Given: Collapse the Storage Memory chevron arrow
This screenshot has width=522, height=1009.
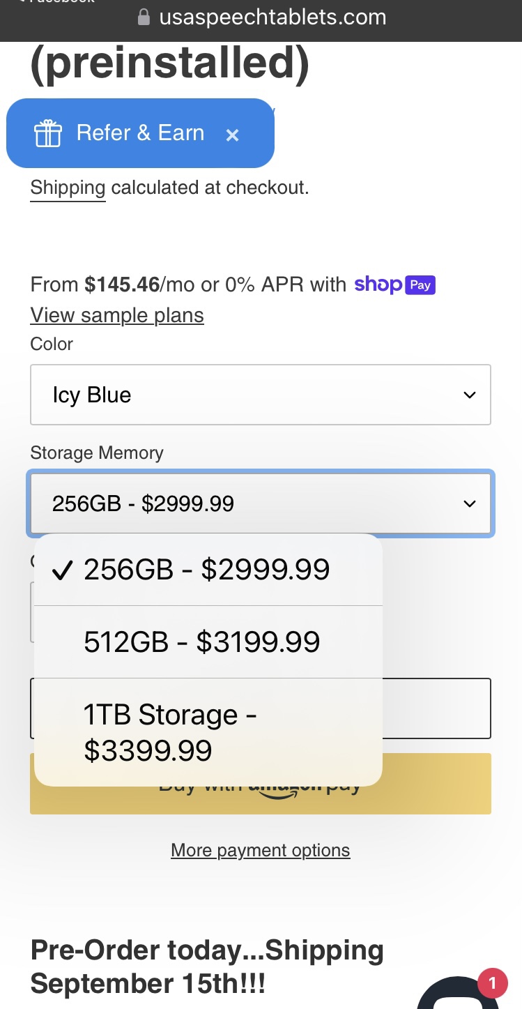Looking at the screenshot, I should pyautogui.click(x=470, y=503).
